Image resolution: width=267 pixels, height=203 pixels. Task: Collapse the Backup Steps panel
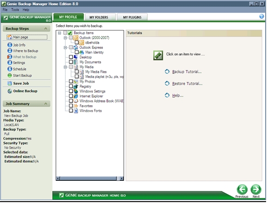46,29
